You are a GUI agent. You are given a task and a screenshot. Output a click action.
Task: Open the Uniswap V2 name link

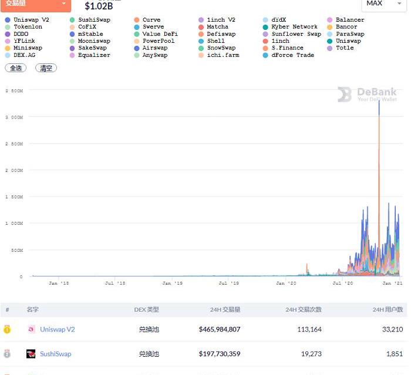coord(57,329)
